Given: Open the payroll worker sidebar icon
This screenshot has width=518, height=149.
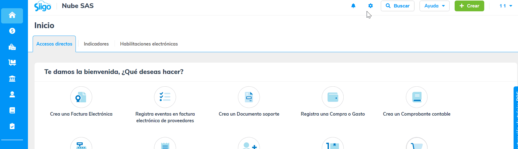Looking at the screenshot, I should (x=12, y=95).
